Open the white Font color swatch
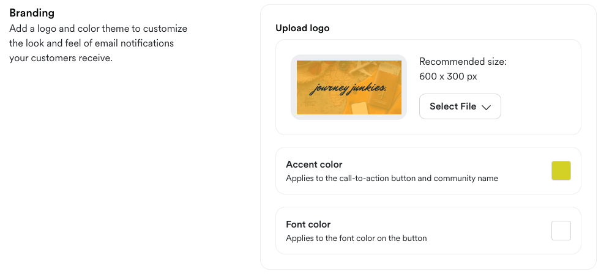Viewport: 601px width, 274px height. click(561, 231)
